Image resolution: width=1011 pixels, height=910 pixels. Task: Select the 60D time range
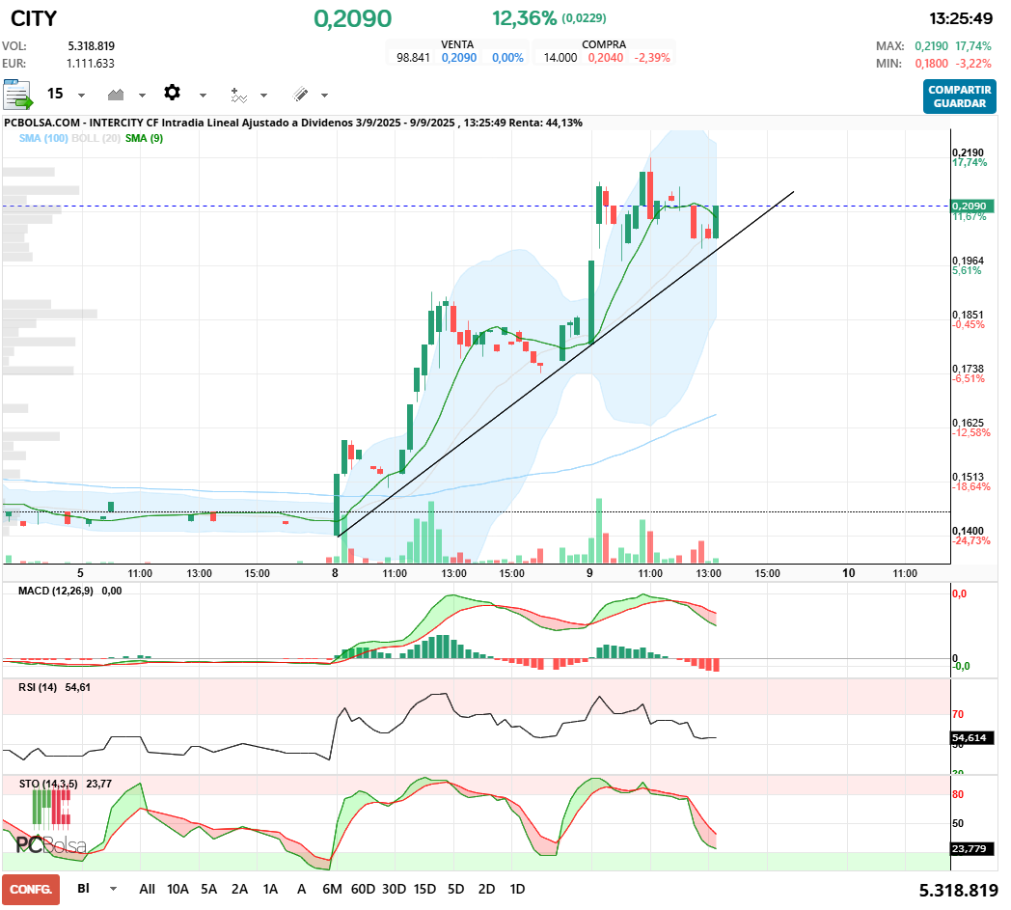tap(363, 889)
